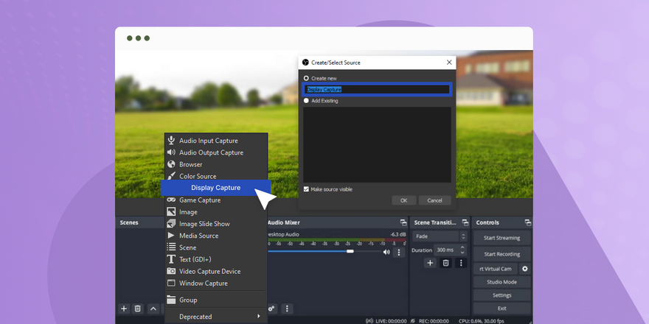Click OK in Create/Select Source dialog

pyautogui.click(x=403, y=200)
